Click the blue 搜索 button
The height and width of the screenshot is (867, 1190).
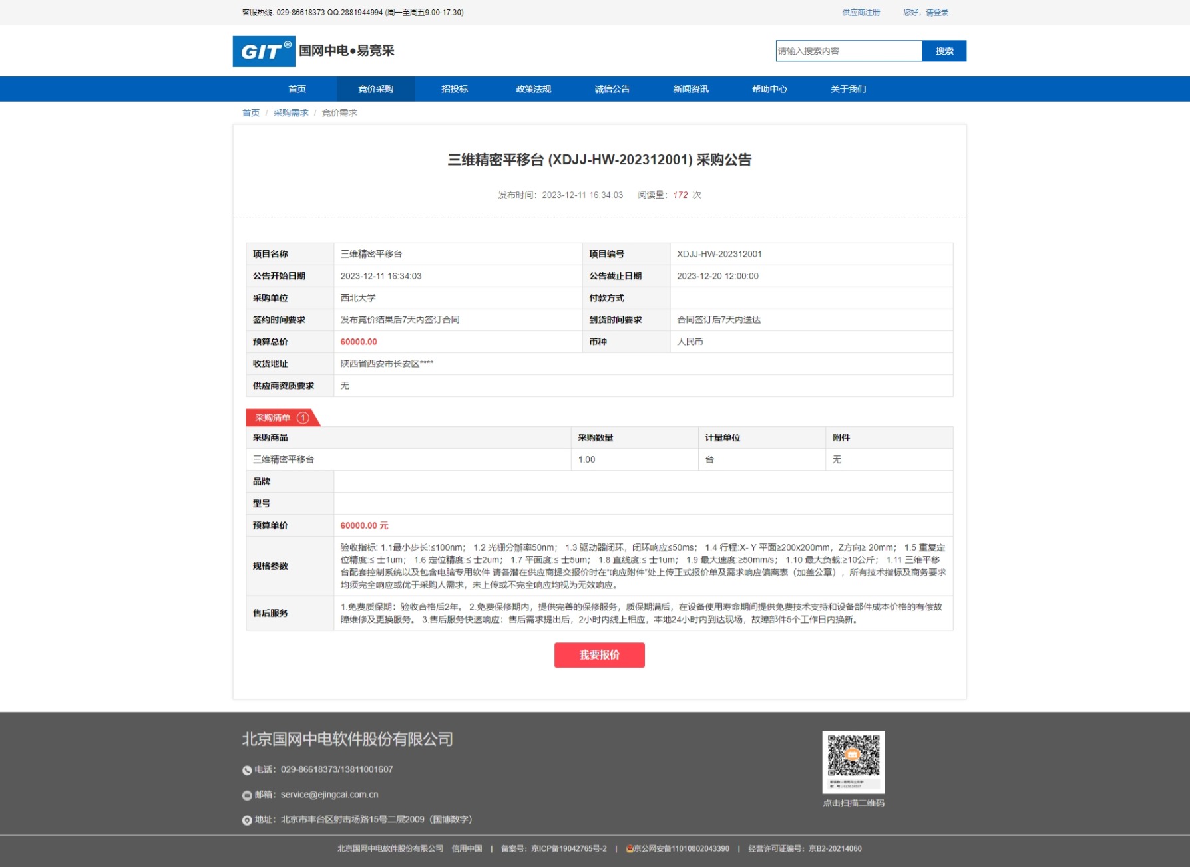click(x=944, y=51)
